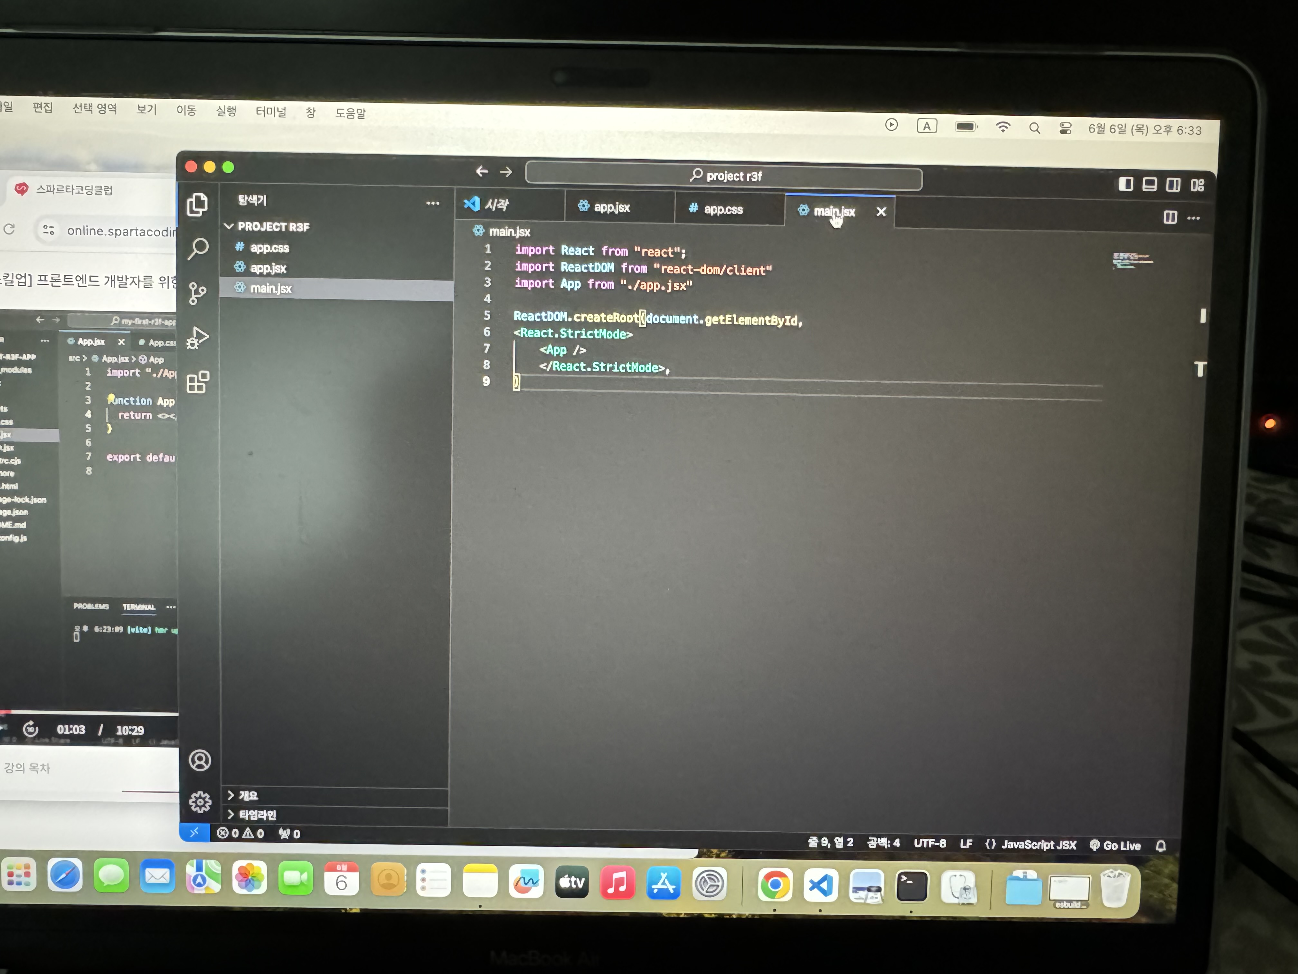Click the project r3f command search box
The image size is (1298, 974).
[723, 176]
